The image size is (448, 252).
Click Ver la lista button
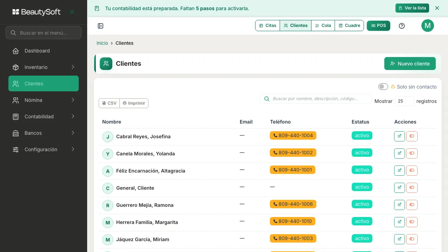(x=412, y=8)
